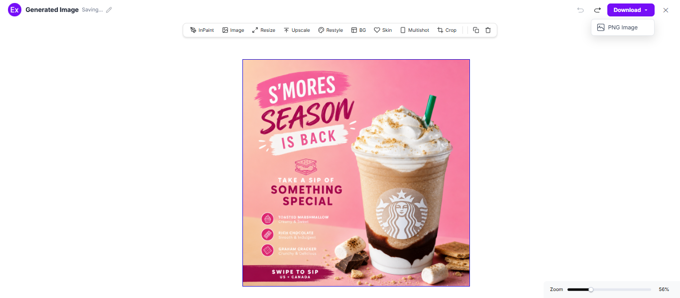
Task: Click the Upscale tool
Action: 297,30
